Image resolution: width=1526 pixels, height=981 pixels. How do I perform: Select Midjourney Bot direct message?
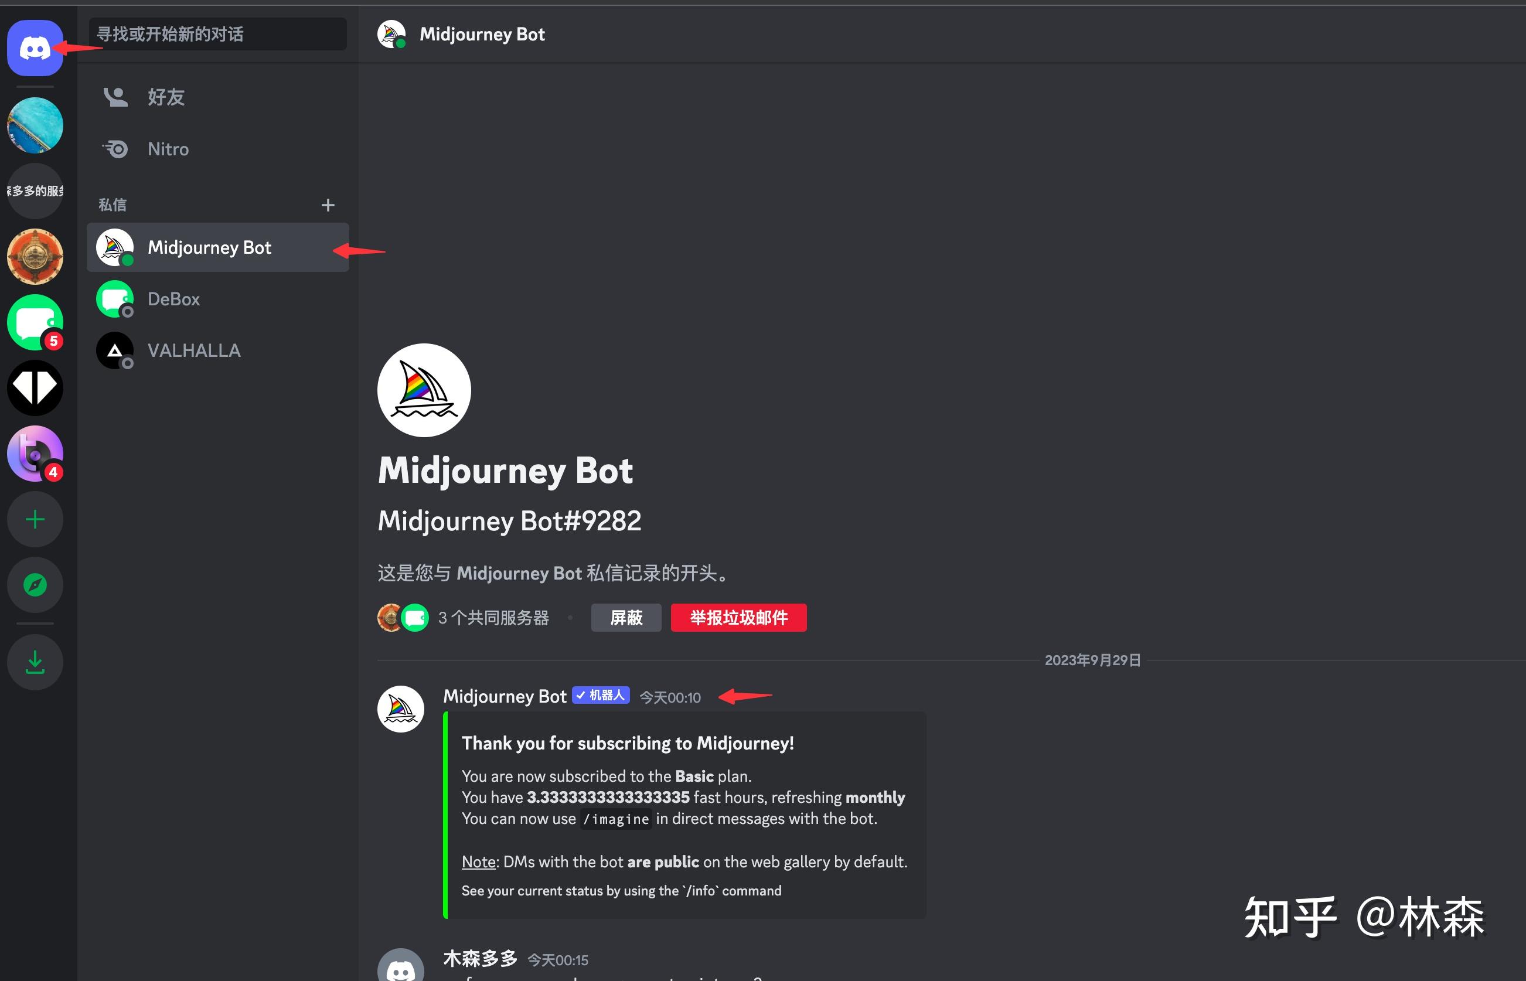tap(218, 247)
